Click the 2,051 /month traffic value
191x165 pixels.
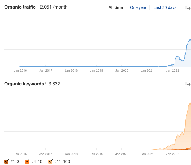[54, 7]
